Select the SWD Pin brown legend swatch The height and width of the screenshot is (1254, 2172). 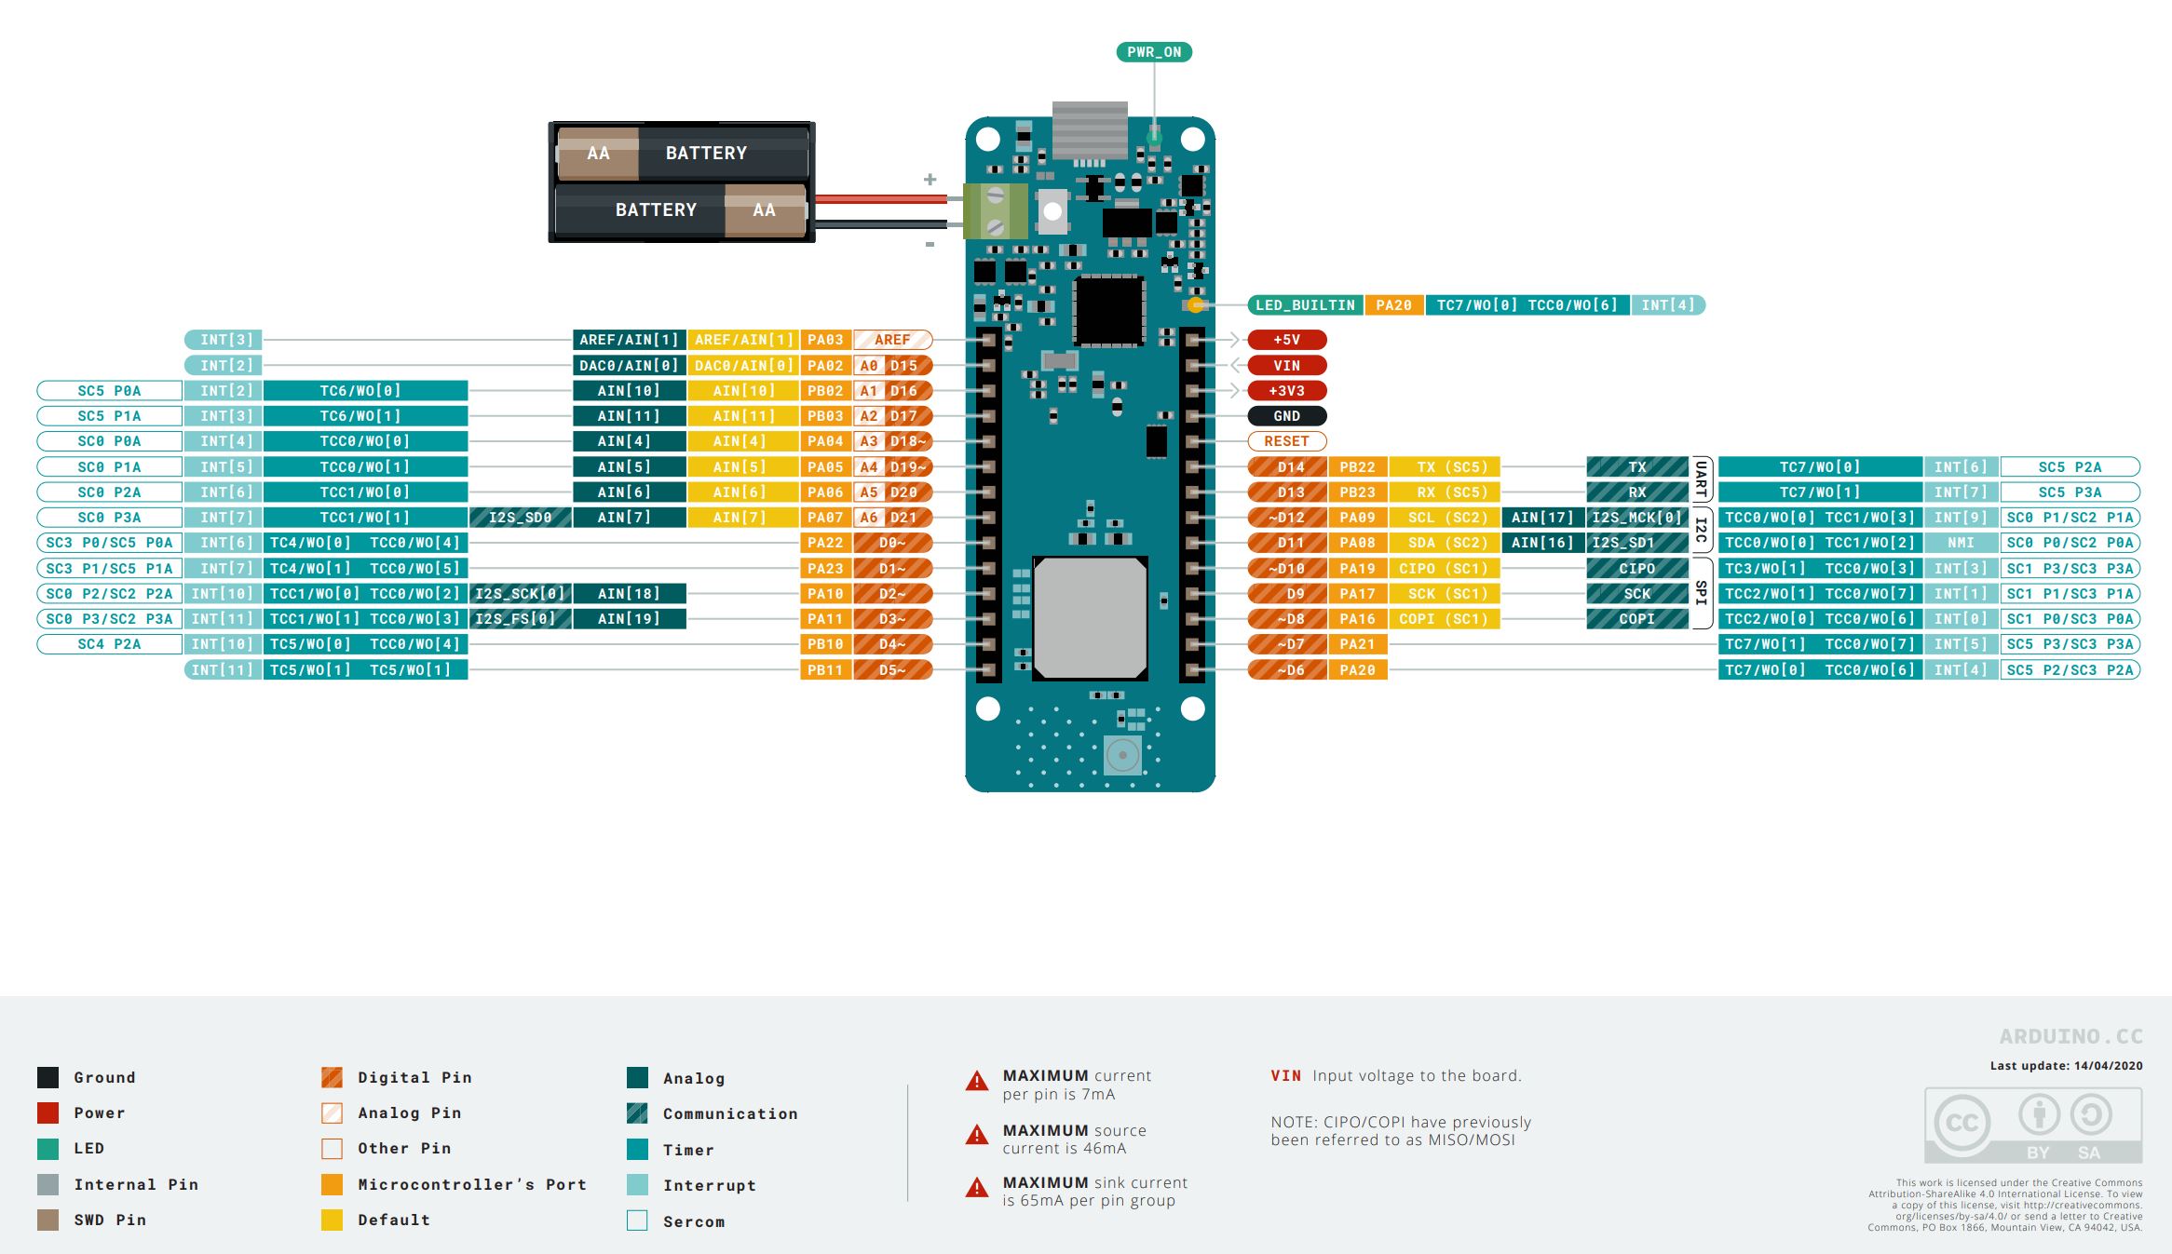[x=48, y=1220]
